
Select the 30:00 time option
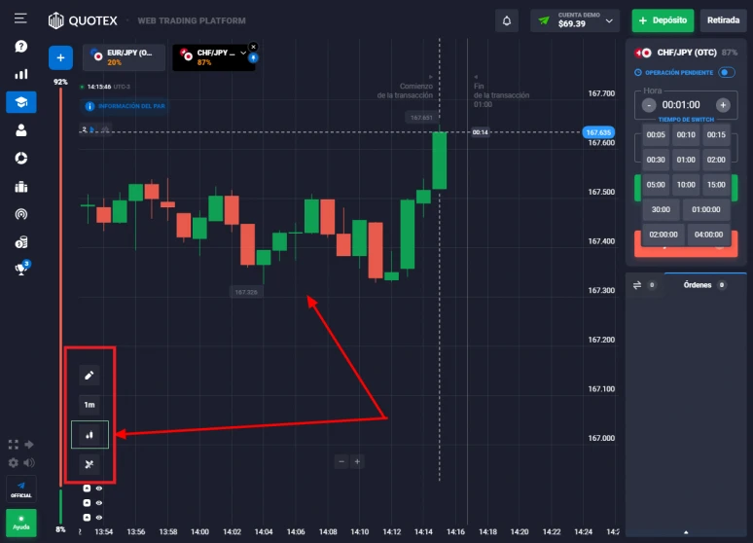coord(661,209)
